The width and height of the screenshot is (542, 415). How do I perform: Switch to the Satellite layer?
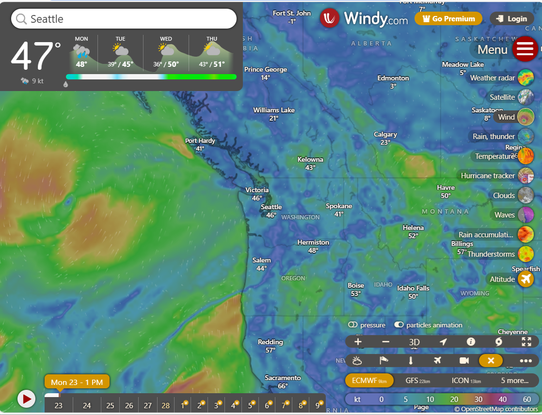pos(526,97)
